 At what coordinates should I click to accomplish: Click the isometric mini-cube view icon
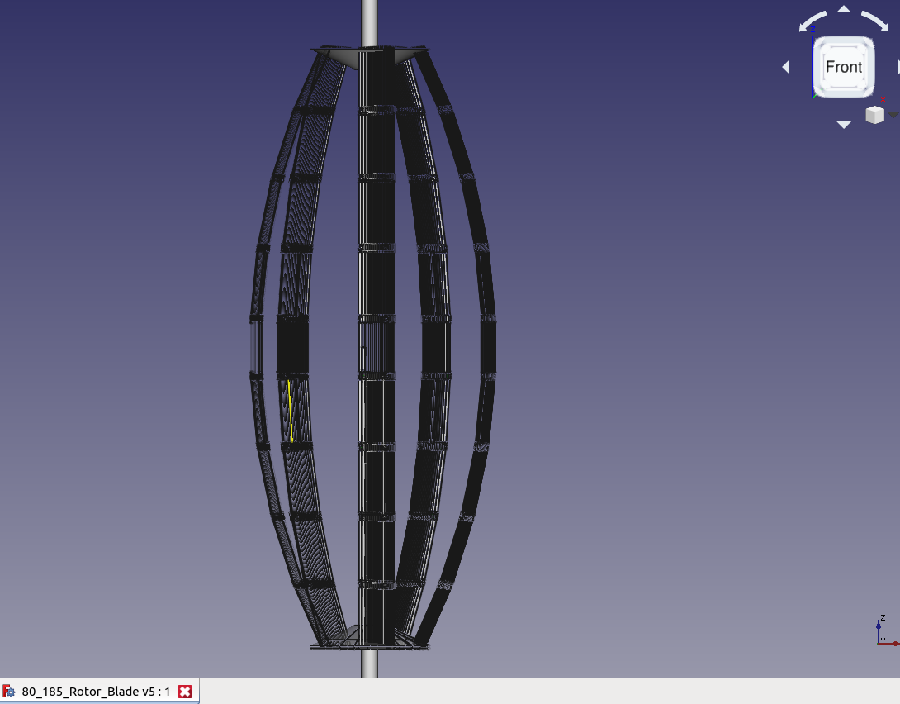coord(875,115)
